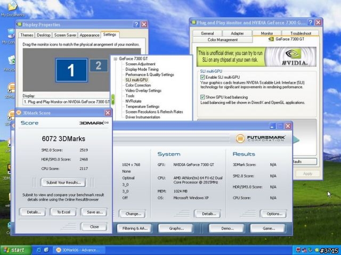Switch to the General tab

tap(207, 33)
